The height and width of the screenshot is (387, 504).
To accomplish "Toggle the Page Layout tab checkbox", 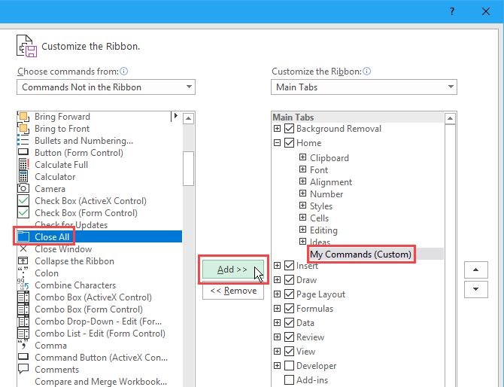I will [289, 294].
